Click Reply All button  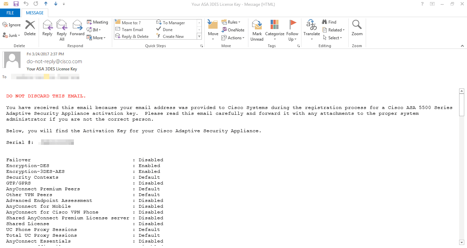tap(62, 30)
